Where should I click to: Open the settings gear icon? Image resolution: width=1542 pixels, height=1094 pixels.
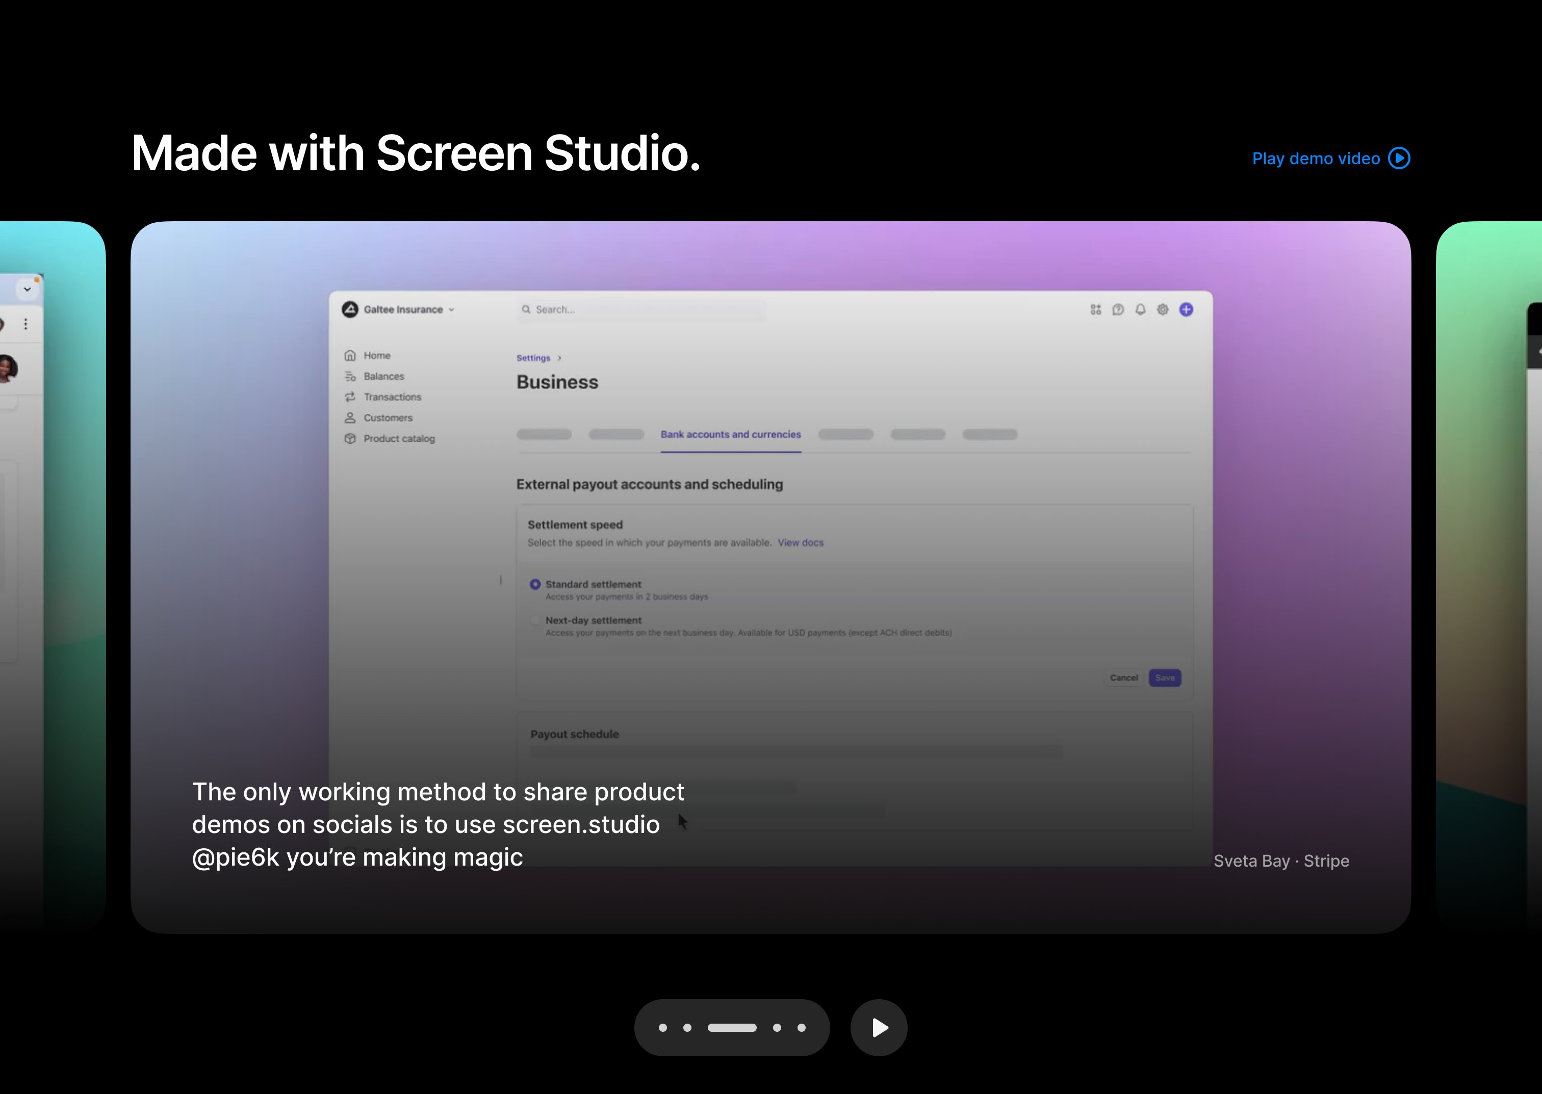coord(1162,309)
